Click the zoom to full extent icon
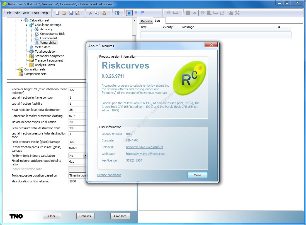Viewport: 306px width, 225px height. (x=237, y=13)
